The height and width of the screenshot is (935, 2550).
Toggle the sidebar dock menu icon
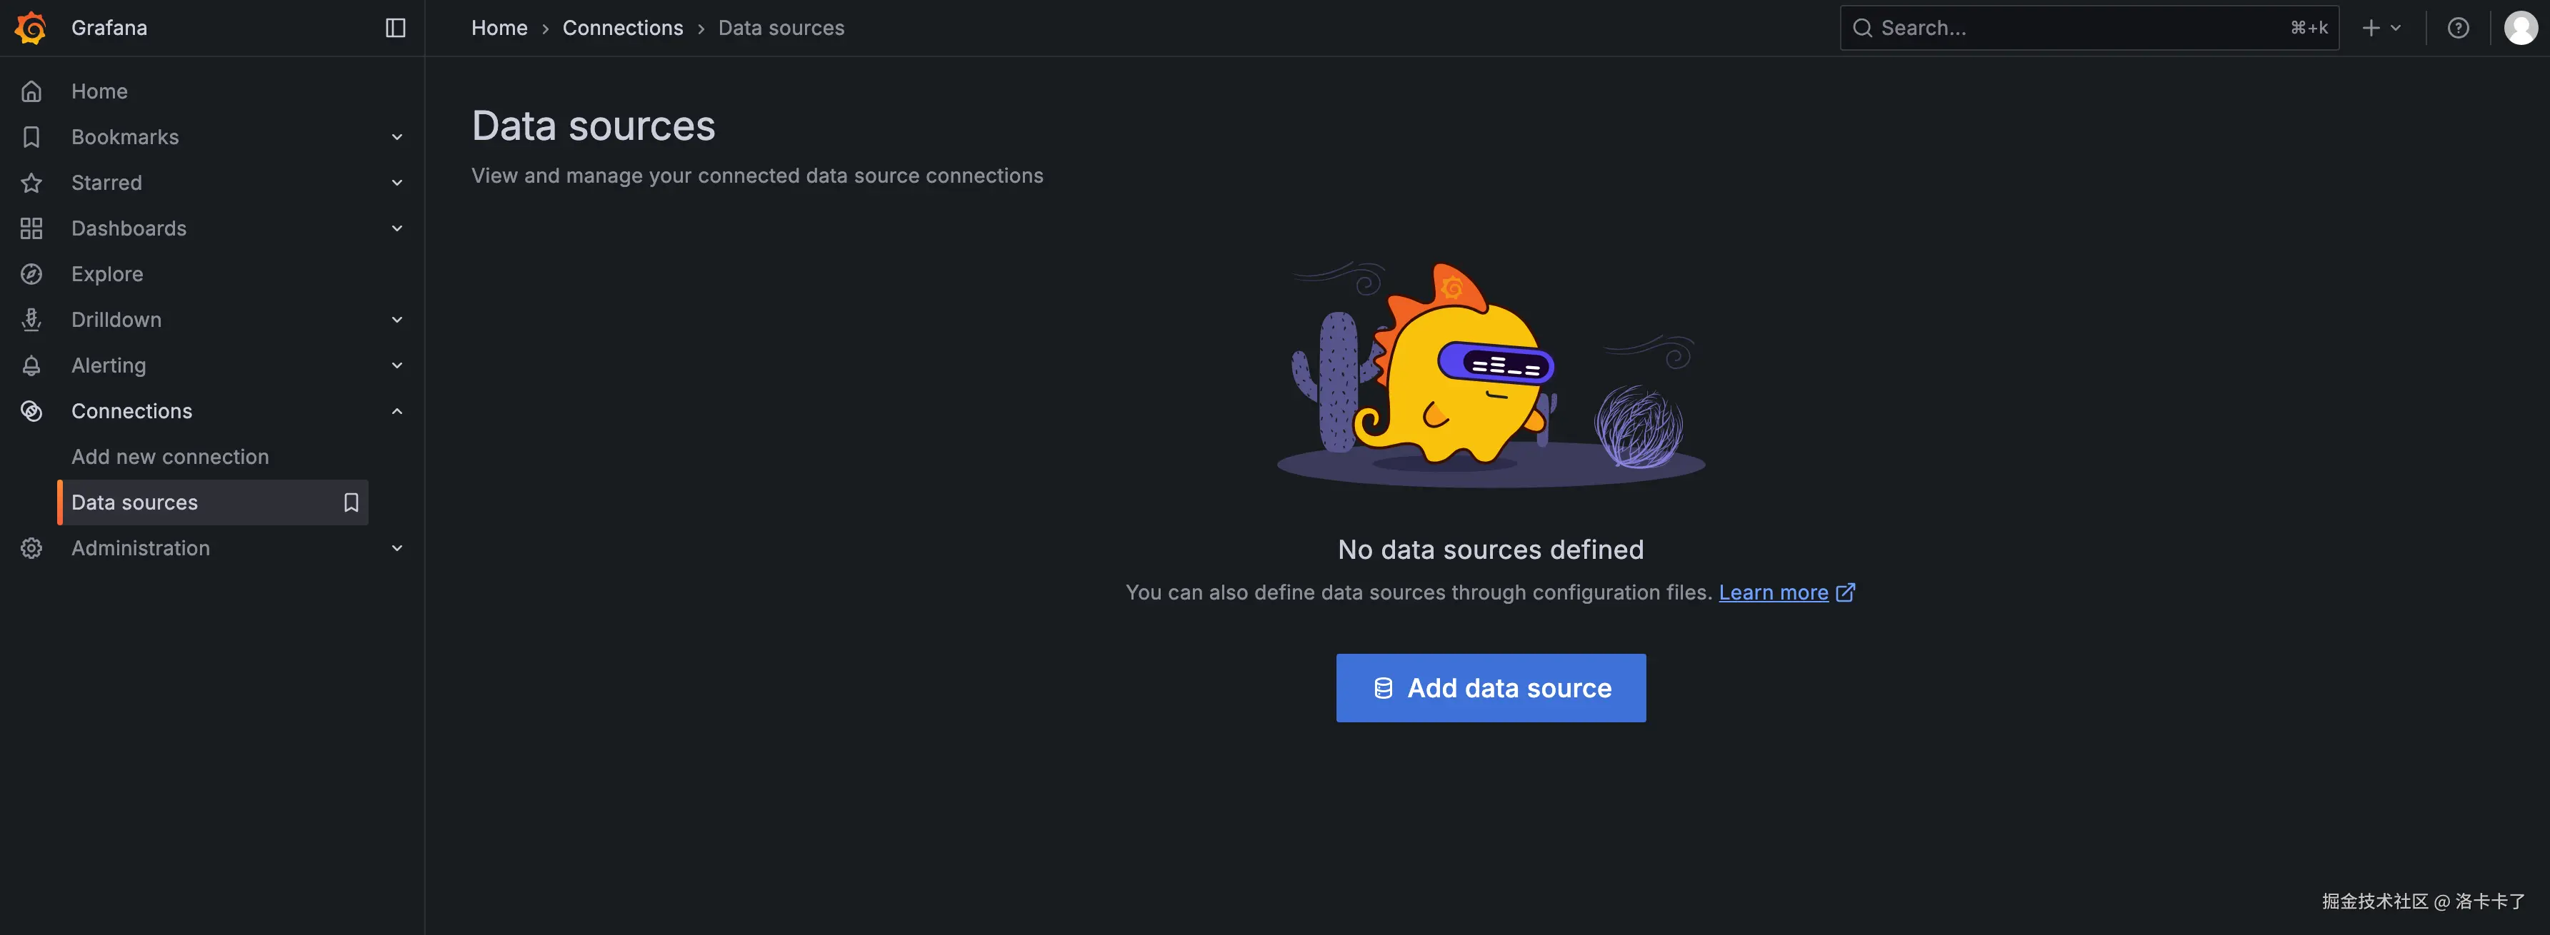click(395, 28)
